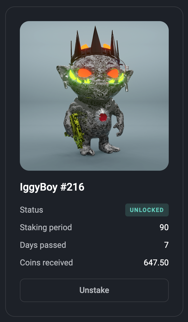Click the 647.50 coins received amount
The image size is (188, 322).
pyautogui.click(x=156, y=263)
